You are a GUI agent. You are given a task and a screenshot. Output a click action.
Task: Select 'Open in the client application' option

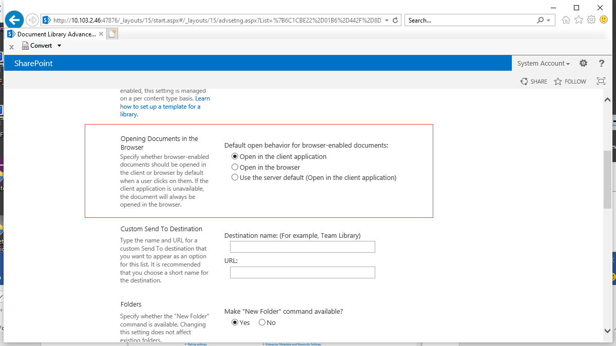(x=235, y=156)
